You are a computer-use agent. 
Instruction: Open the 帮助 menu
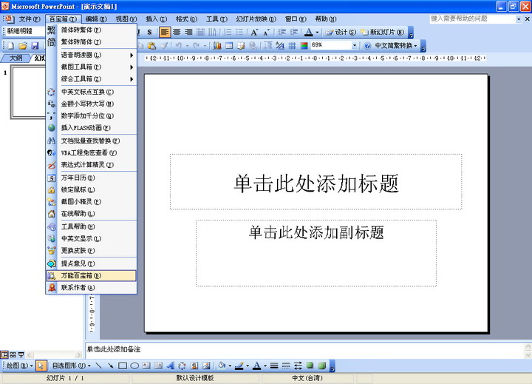click(x=325, y=19)
